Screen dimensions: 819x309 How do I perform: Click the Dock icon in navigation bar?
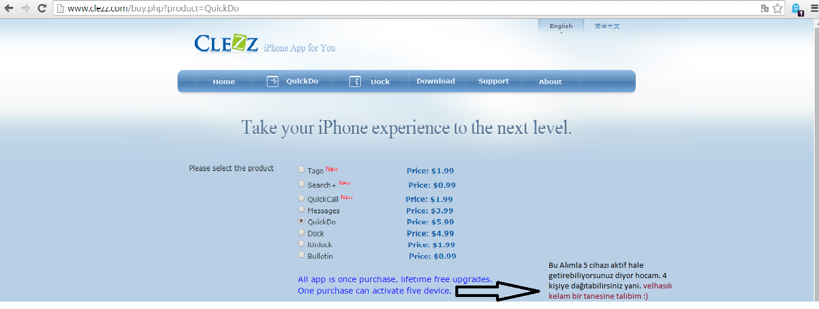coord(355,81)
